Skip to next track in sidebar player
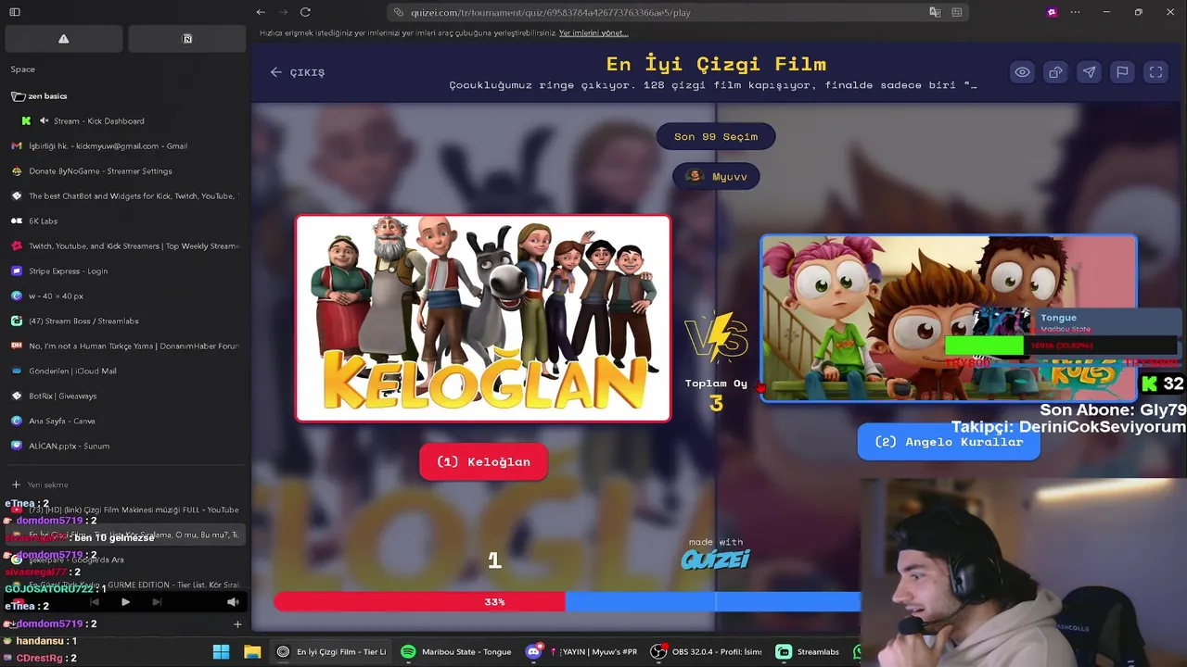The height and width of the screenshot is (667, 1187). pyautogui.click(x=157, y=602)
